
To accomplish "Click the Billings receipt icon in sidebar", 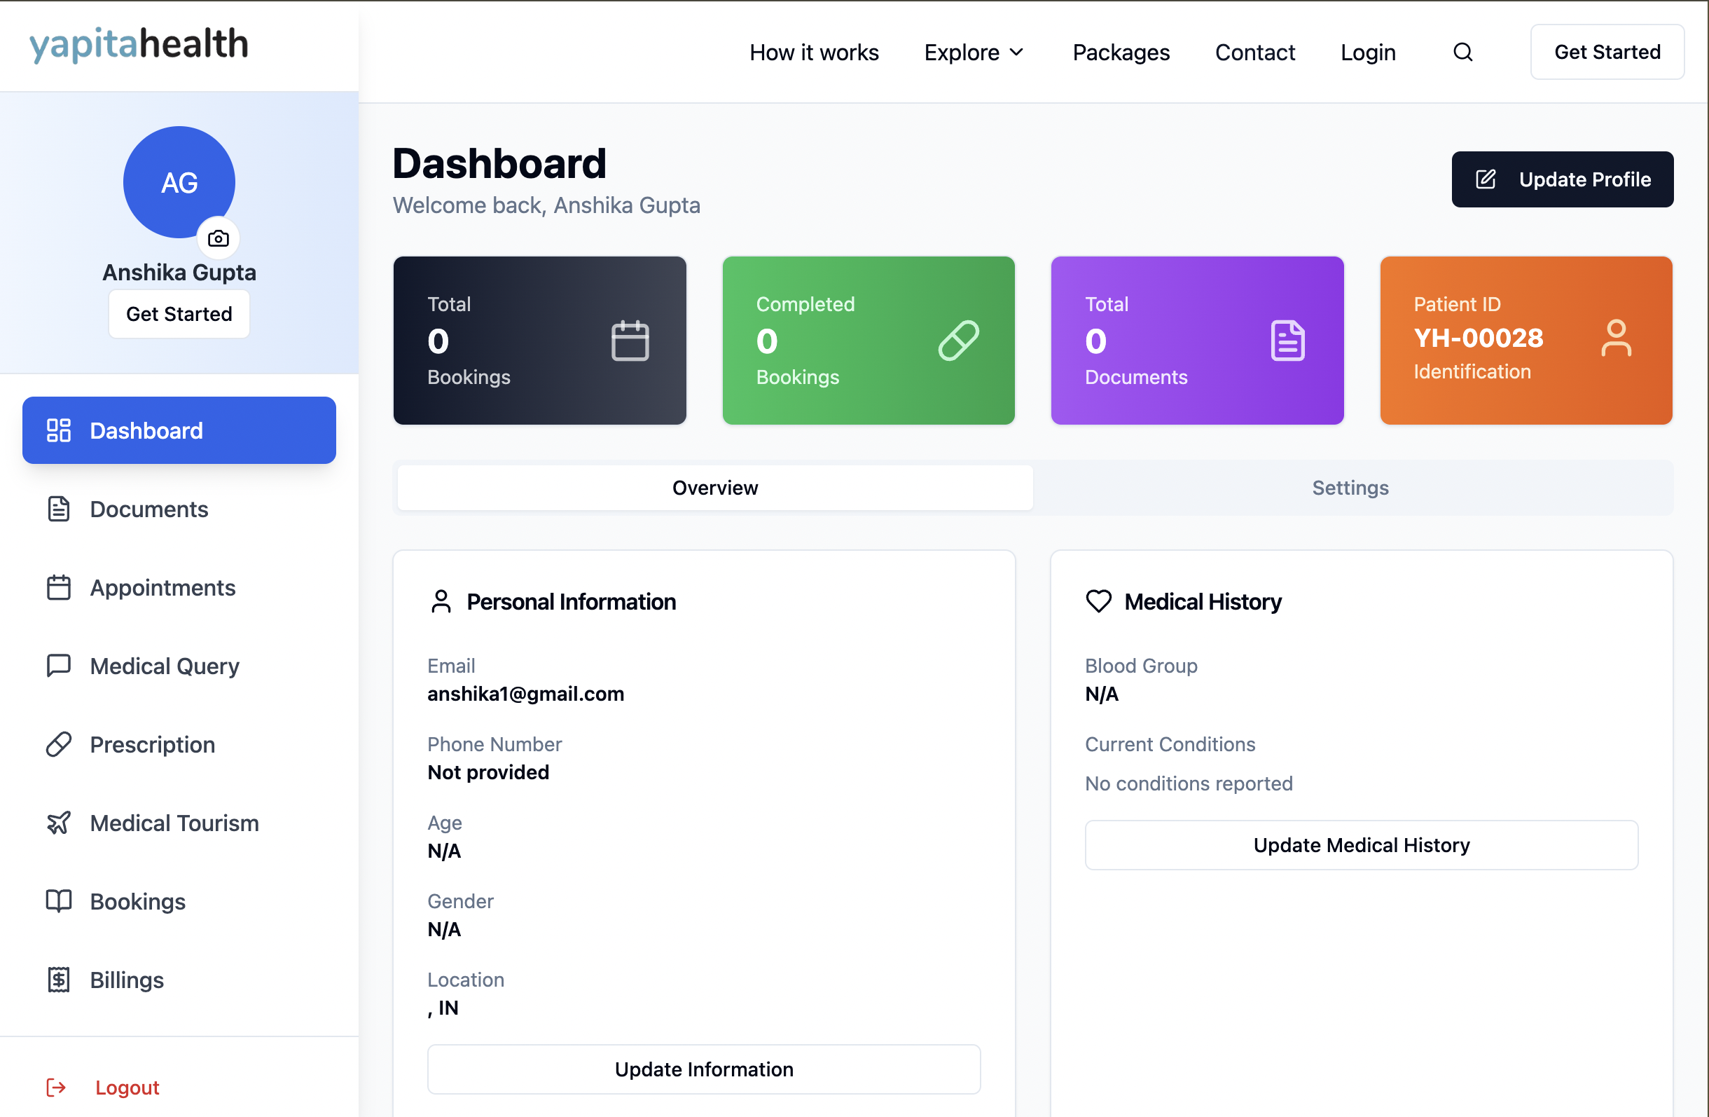I will (x=59, y=979).
